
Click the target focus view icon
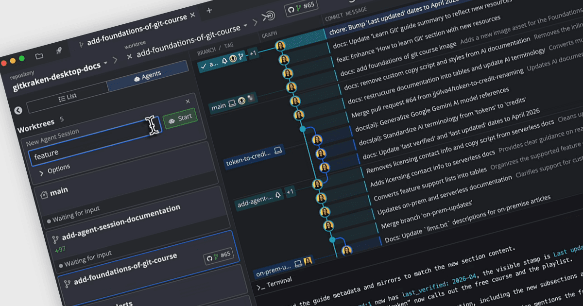(x=268, y=16)
